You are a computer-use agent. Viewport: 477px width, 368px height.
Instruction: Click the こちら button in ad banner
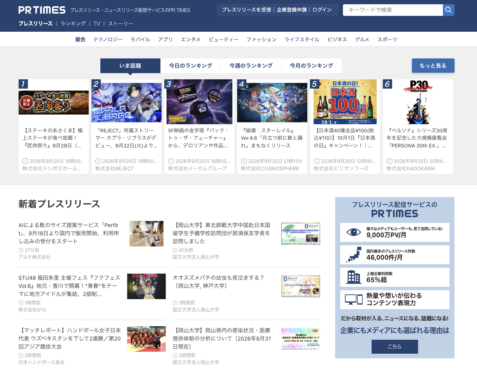point(395,347)
